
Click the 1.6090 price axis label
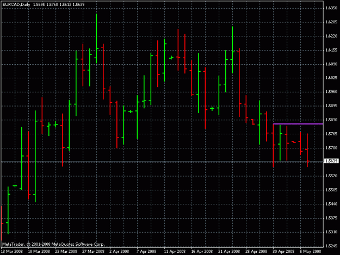pyautogui.click(x=331, y=64)
